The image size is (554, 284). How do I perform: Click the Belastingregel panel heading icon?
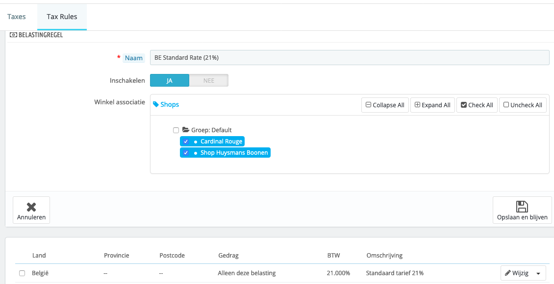(x=13, y=35)
